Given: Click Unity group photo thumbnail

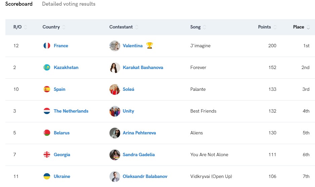Looking at the screenshot, I should [115, 111].
